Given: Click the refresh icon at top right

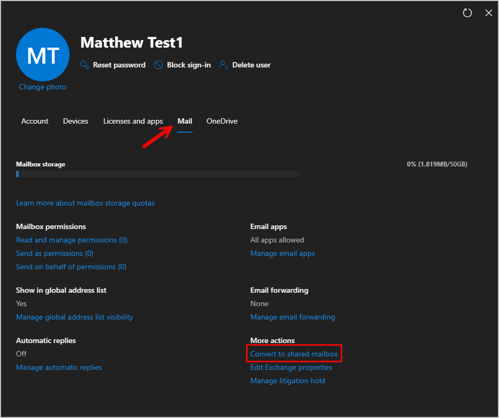Looking at the screenshot, I should 467,13.
